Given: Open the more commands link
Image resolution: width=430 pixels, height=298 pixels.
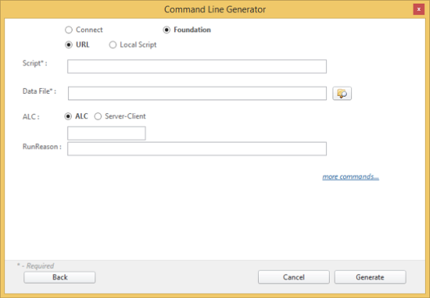Looking at the screenshot, I should [x=350, y=176].
